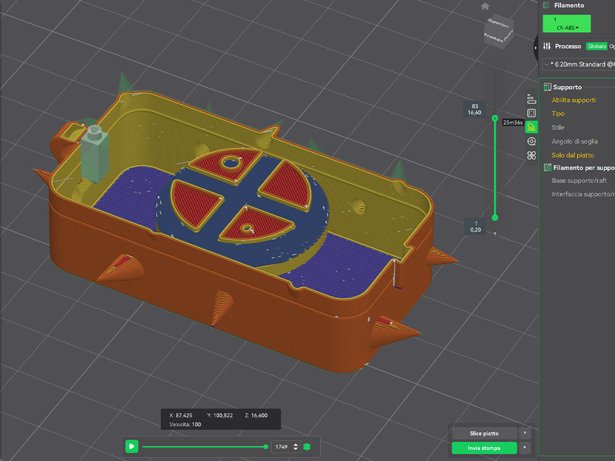Open the four-petal clover settings tab icon

[x=531, y=156]
